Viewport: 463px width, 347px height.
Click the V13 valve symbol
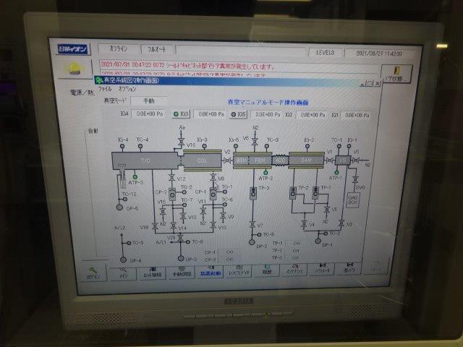coord(183,217)
